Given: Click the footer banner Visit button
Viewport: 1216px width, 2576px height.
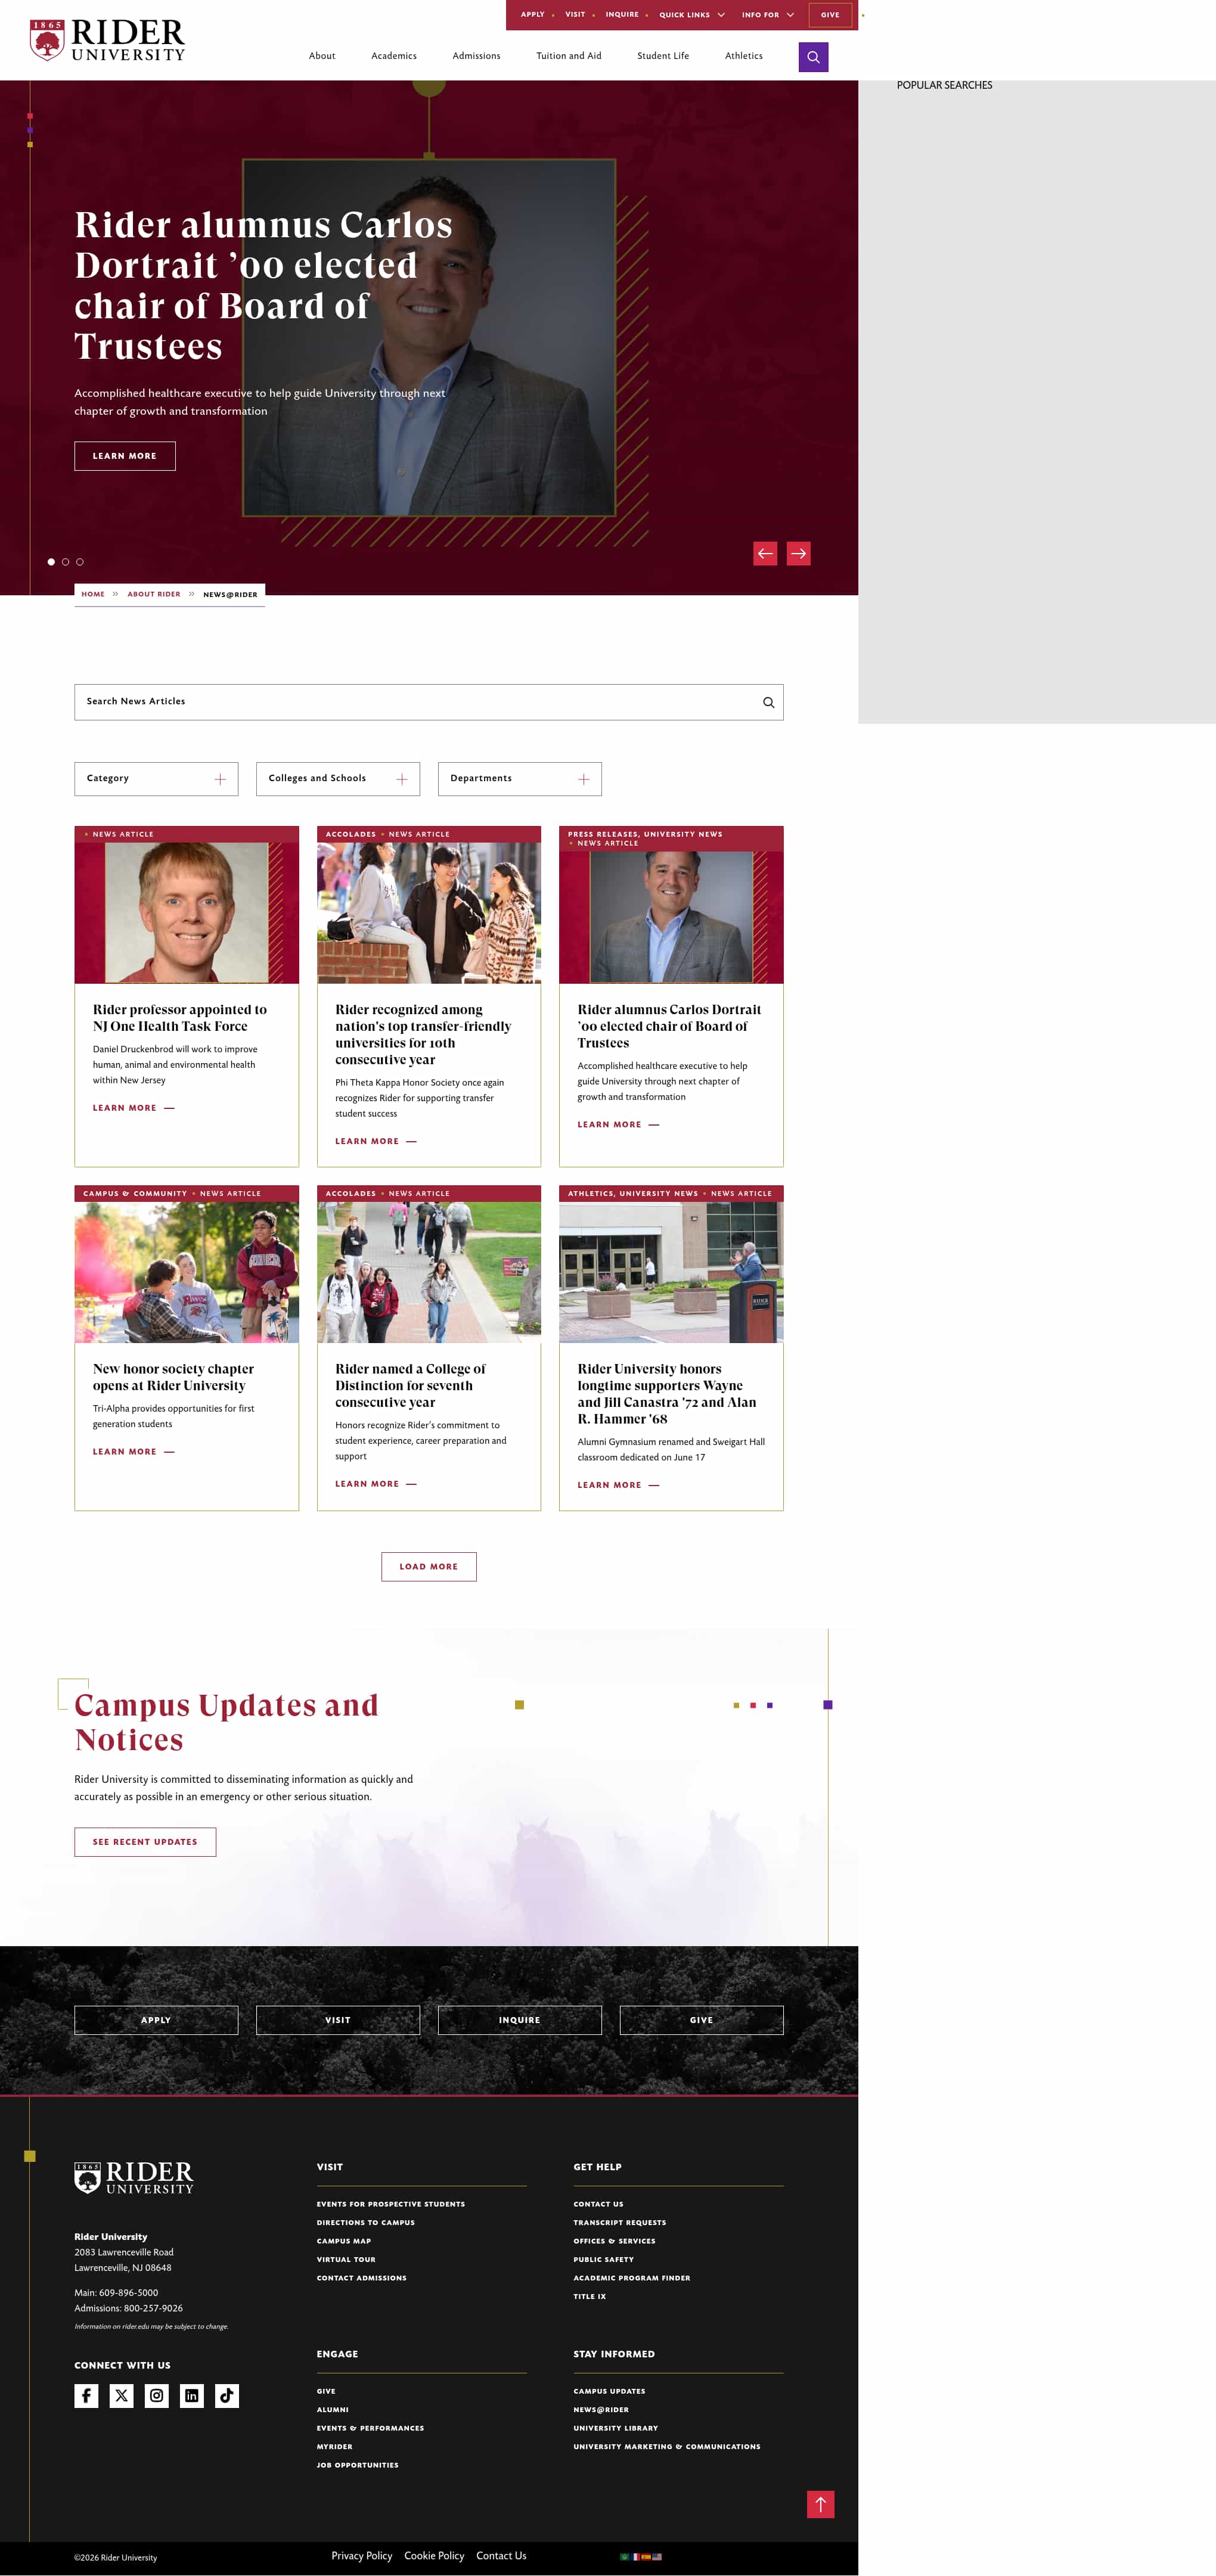Looking at the screenshot, I should click(338, 2020).
